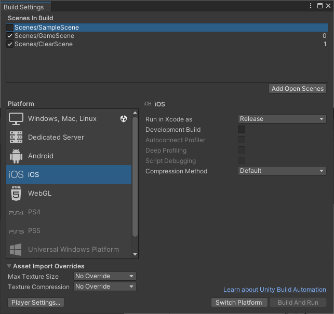Open the three-dot window options menu
This screenshot has width=334, height=314.
(x=311, y=6)
